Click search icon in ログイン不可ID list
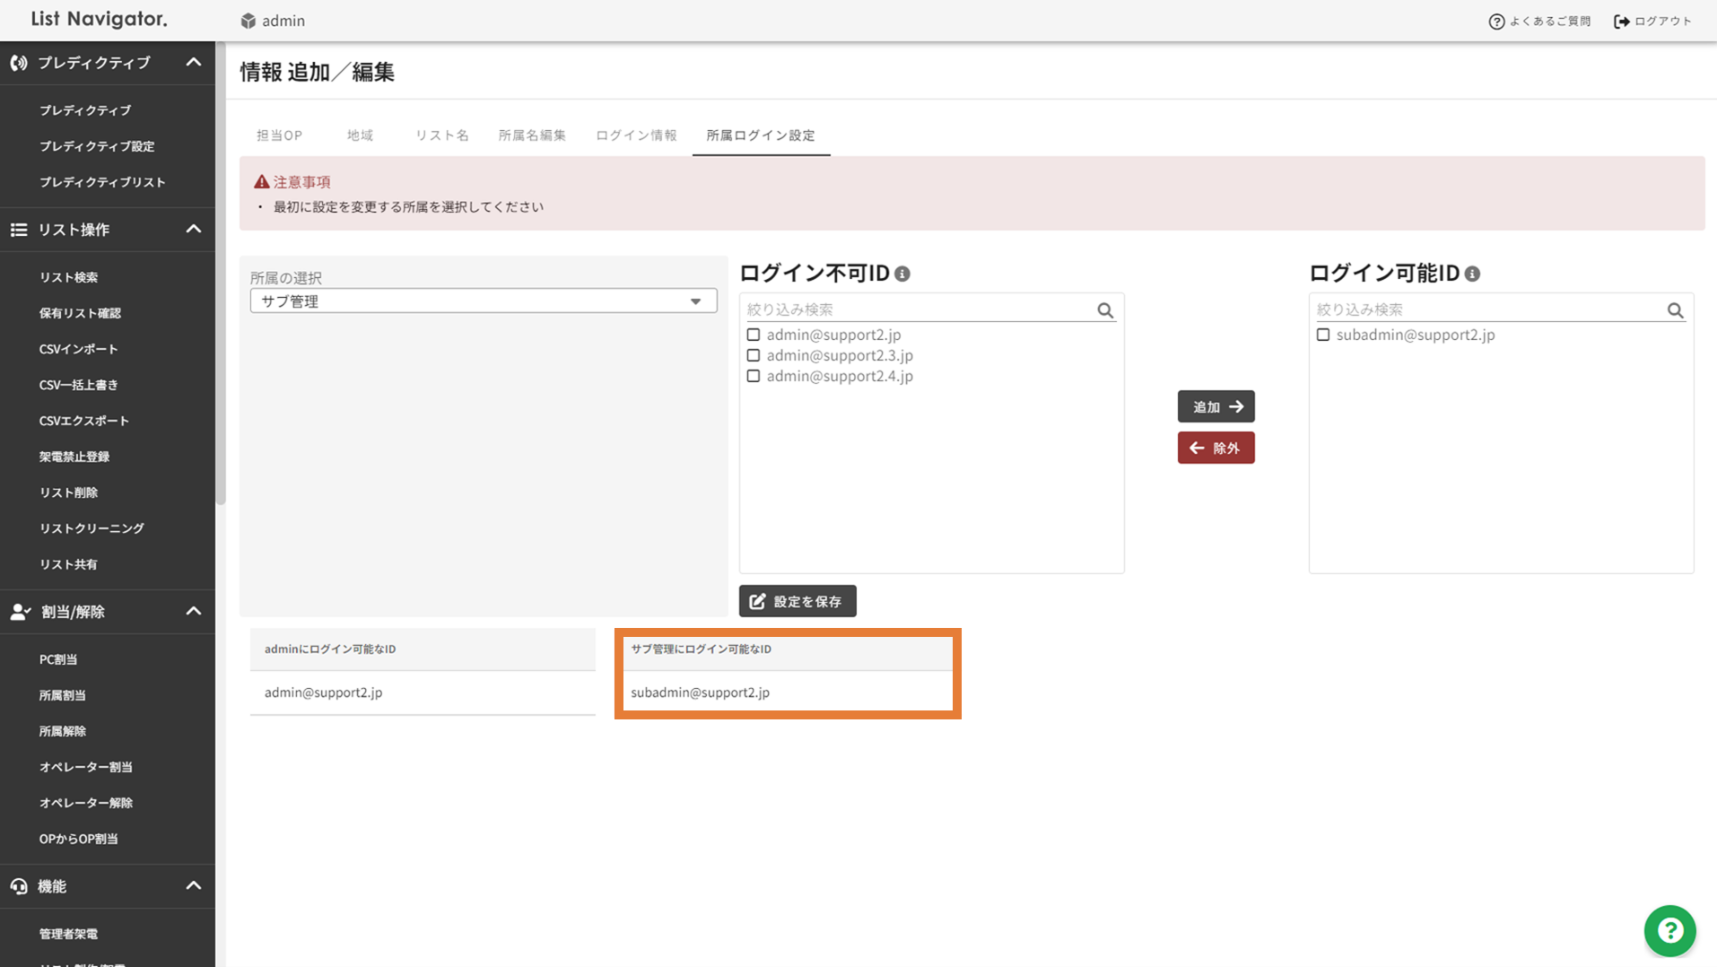Image resolution: width=1717 pixels, height=967 pixels. pos(1105,310)
